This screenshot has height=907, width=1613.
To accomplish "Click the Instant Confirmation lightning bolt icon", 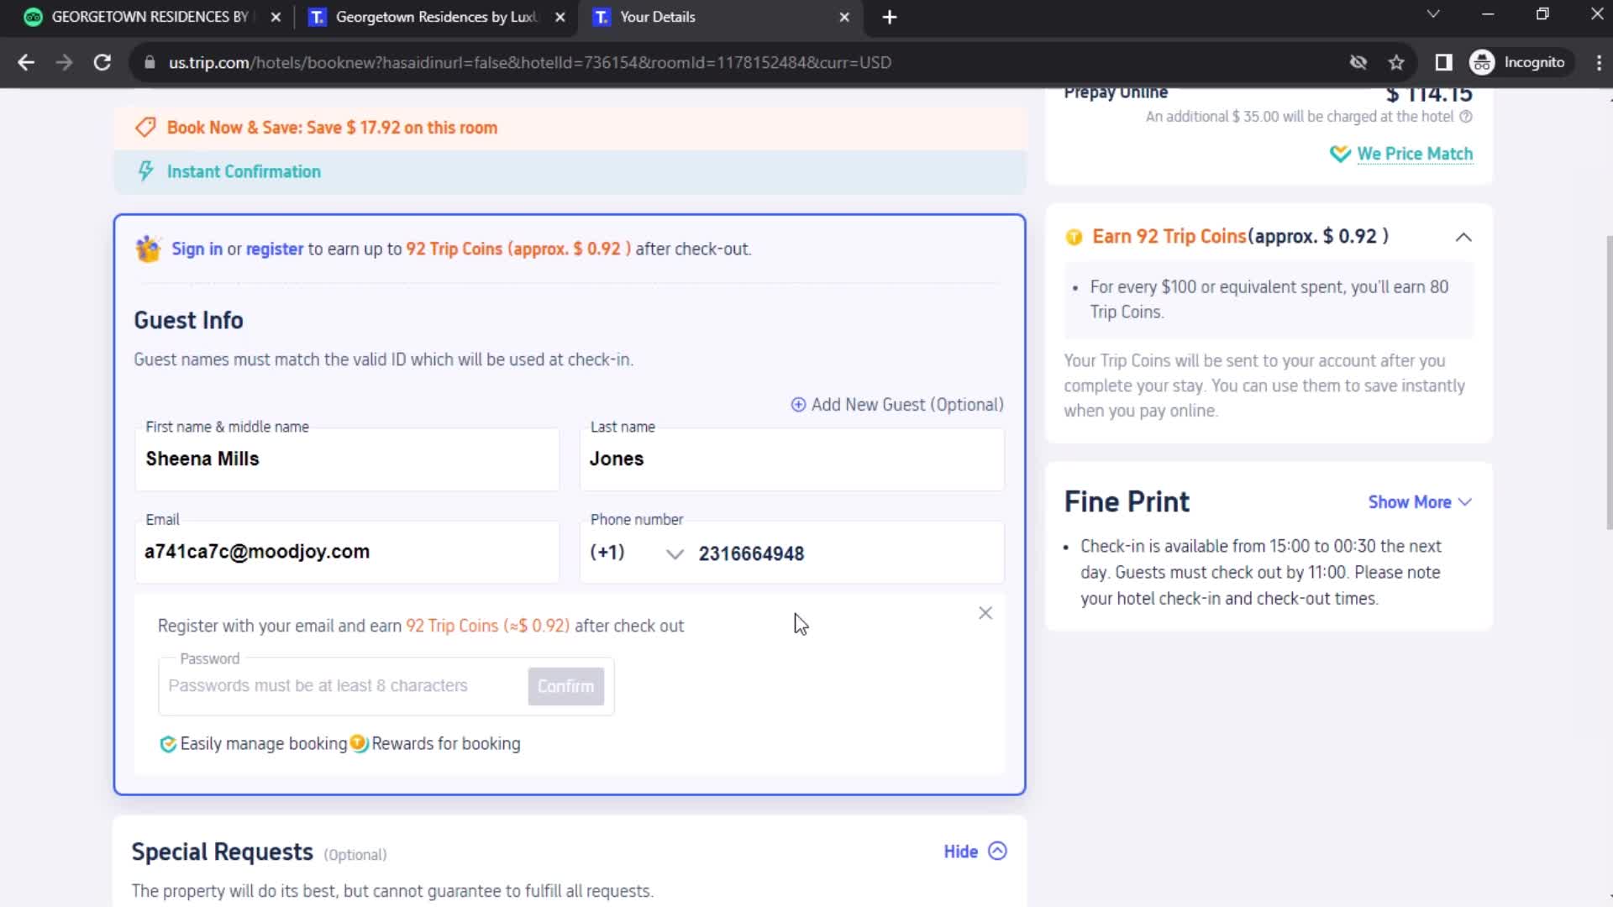I will point(145,170).
